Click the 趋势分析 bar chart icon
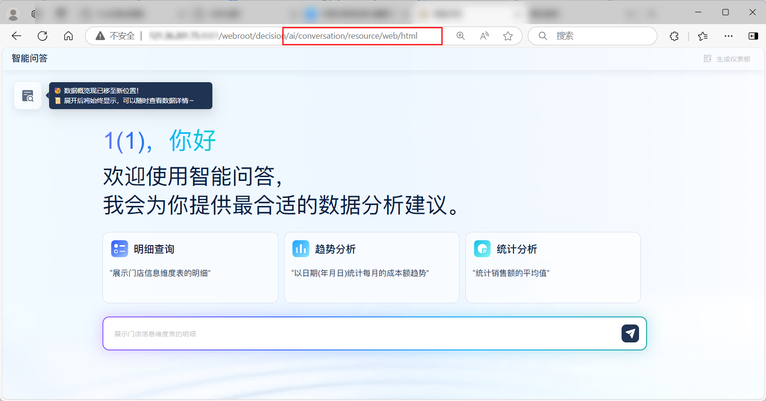The width and height of the screenshot is (766, 401). tap(301, 248)
